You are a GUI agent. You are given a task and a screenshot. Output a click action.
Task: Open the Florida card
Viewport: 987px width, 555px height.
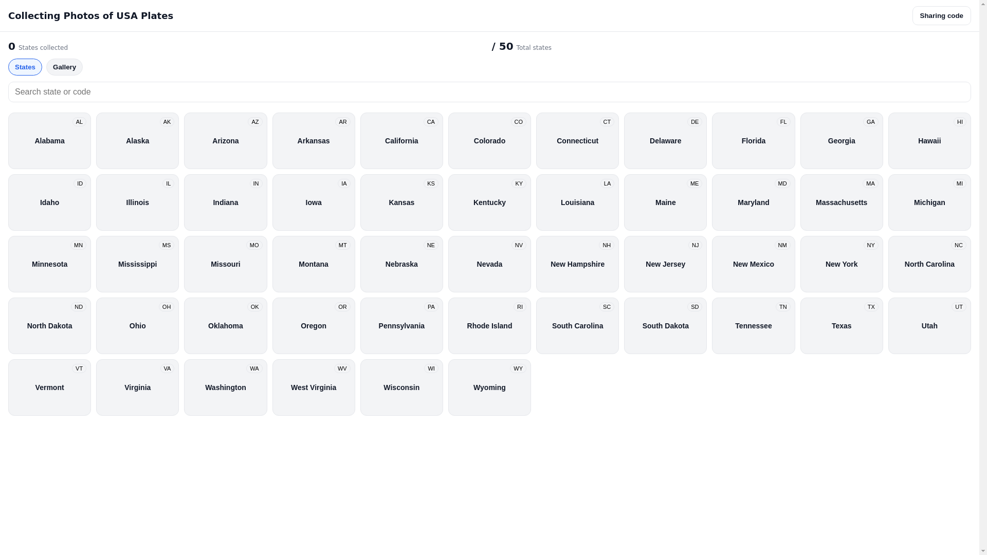click(754, 141)
